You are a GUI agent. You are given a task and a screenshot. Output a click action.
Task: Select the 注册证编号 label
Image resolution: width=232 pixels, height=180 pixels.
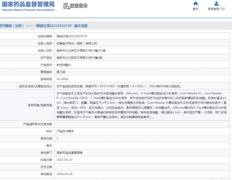click(x=45, y=36)
